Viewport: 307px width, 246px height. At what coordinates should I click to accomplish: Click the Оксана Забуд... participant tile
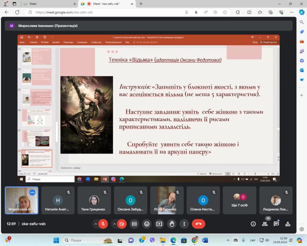click(x=131, y=200)
